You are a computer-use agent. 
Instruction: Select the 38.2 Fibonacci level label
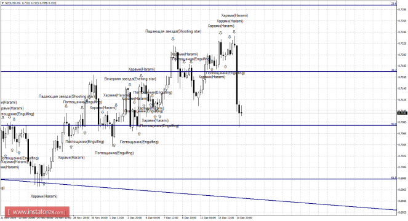click(x=394, y=70)
